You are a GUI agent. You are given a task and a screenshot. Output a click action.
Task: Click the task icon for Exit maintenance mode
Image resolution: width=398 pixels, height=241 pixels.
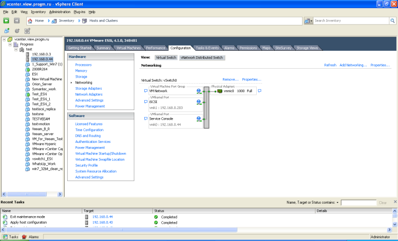5,217
